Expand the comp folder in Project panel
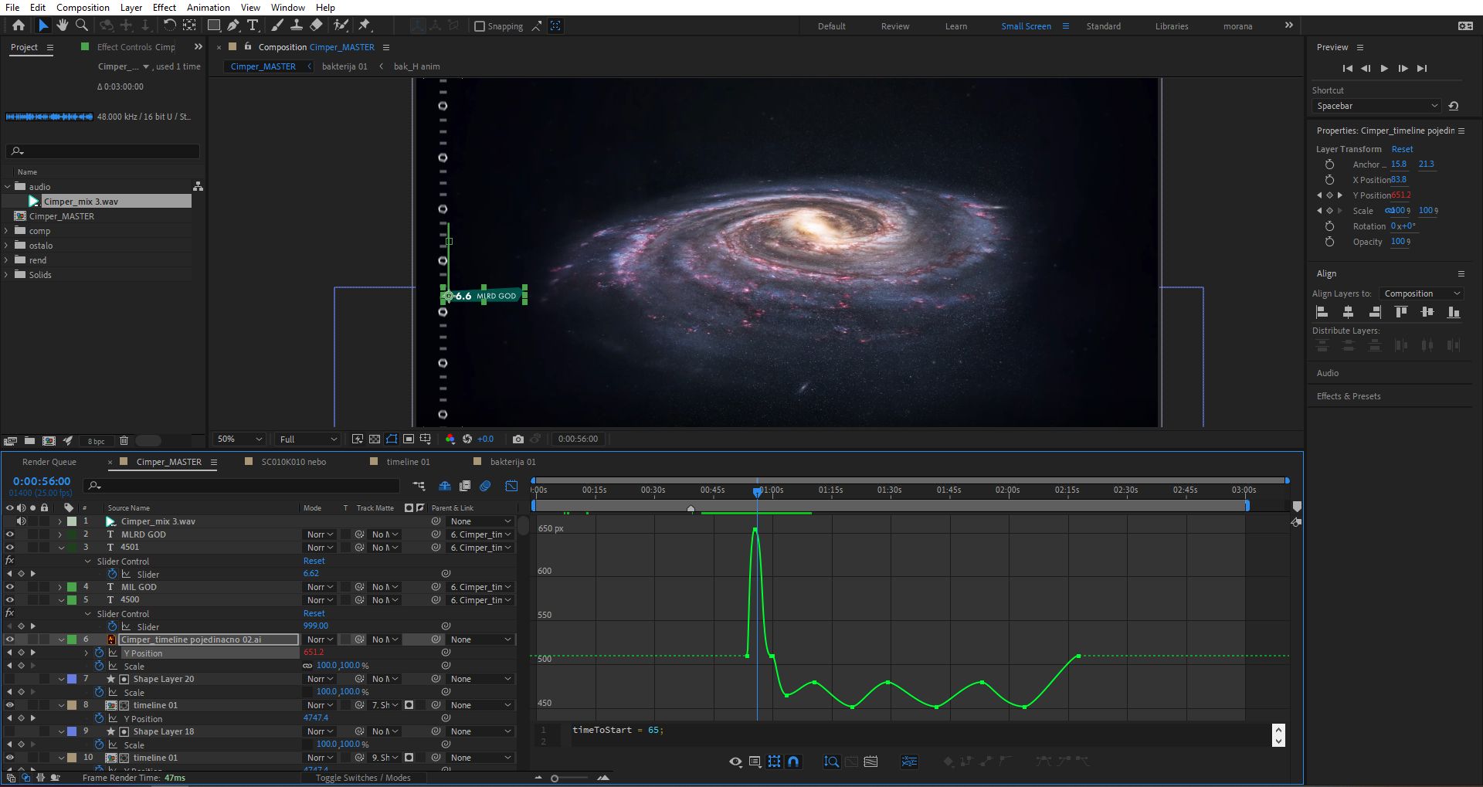 pos(7,231)
